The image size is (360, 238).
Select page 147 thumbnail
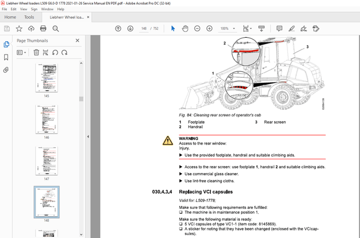46,161
